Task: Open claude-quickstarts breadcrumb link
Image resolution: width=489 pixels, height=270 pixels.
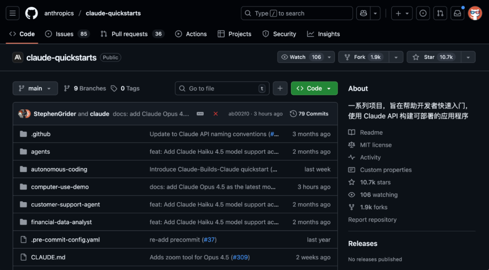Action: [x=113, y=13]
